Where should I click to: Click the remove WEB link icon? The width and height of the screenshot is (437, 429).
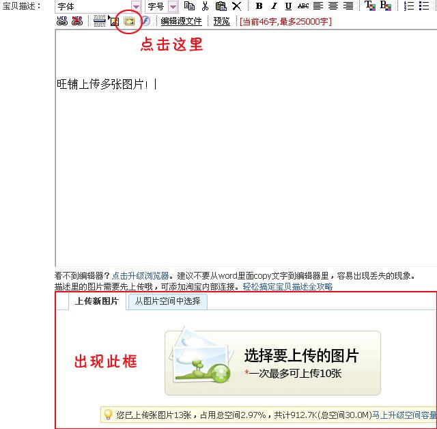coord(77,21)
